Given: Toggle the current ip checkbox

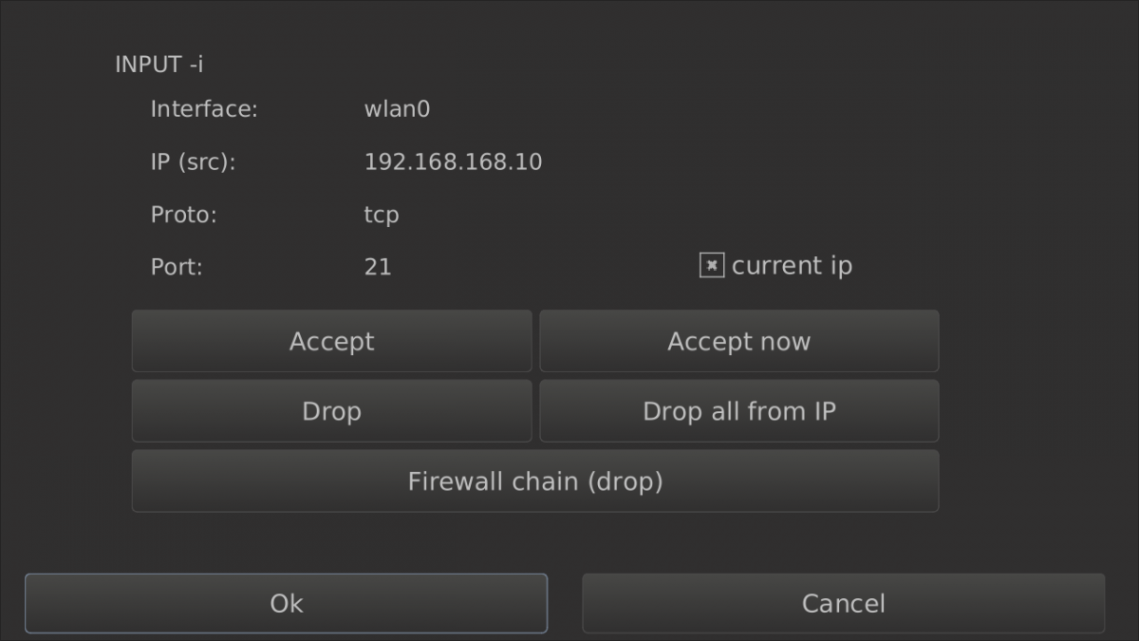Looking at the screenshot, I should pos(712,266).
